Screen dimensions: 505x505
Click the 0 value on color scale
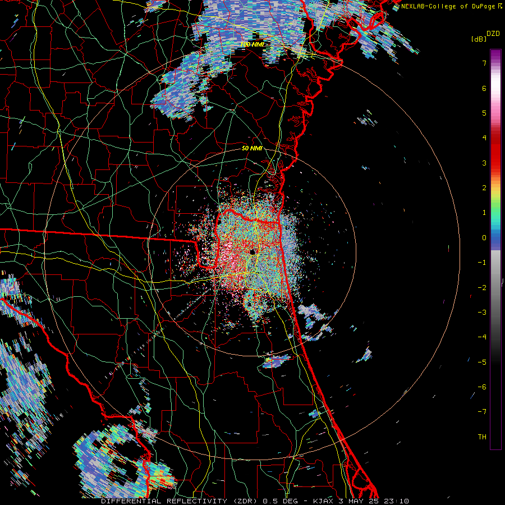point(484,238)
